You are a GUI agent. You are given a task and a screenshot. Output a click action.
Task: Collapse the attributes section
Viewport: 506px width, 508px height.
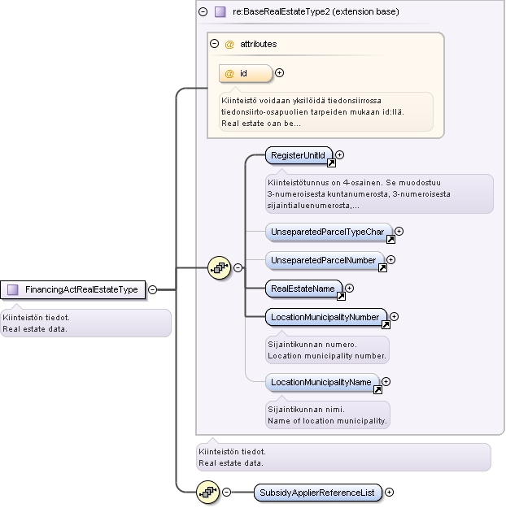(x=215, y=43)
